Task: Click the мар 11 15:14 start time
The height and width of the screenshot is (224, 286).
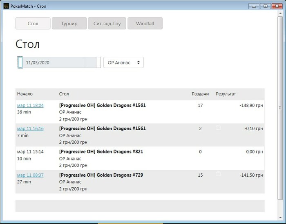Action: pos(30,152)
